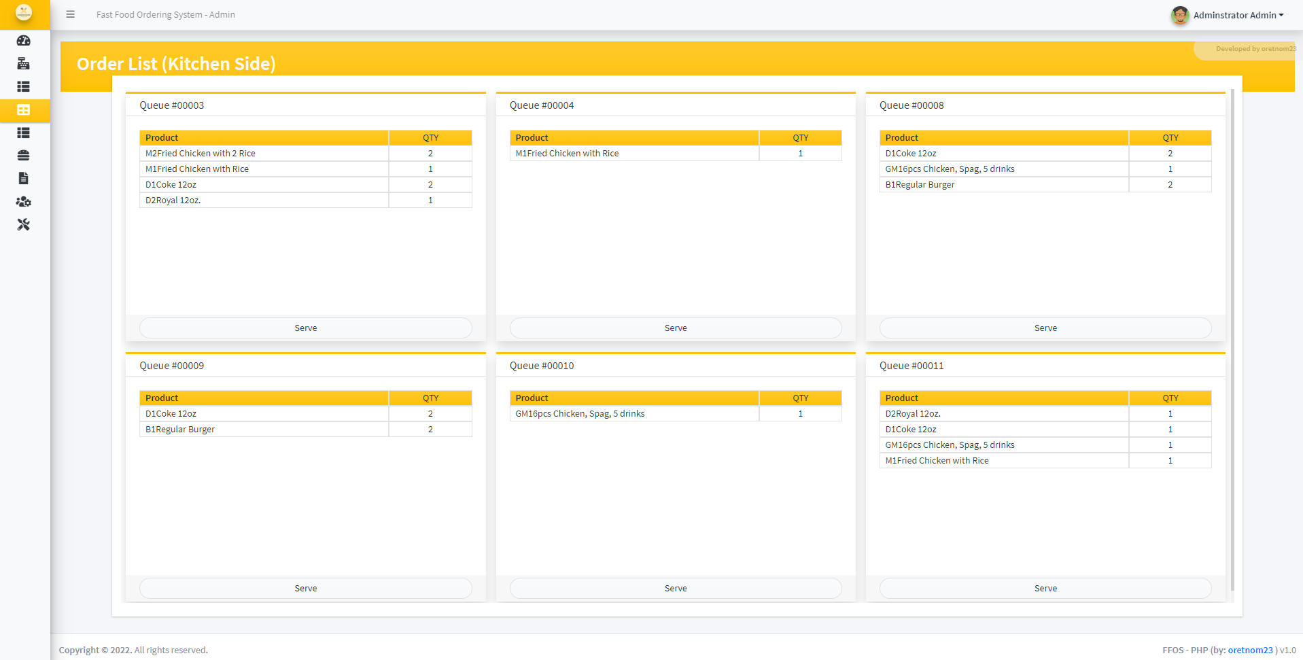
Task: Serve the order in Queue #00009
Action: pos(305,588)
